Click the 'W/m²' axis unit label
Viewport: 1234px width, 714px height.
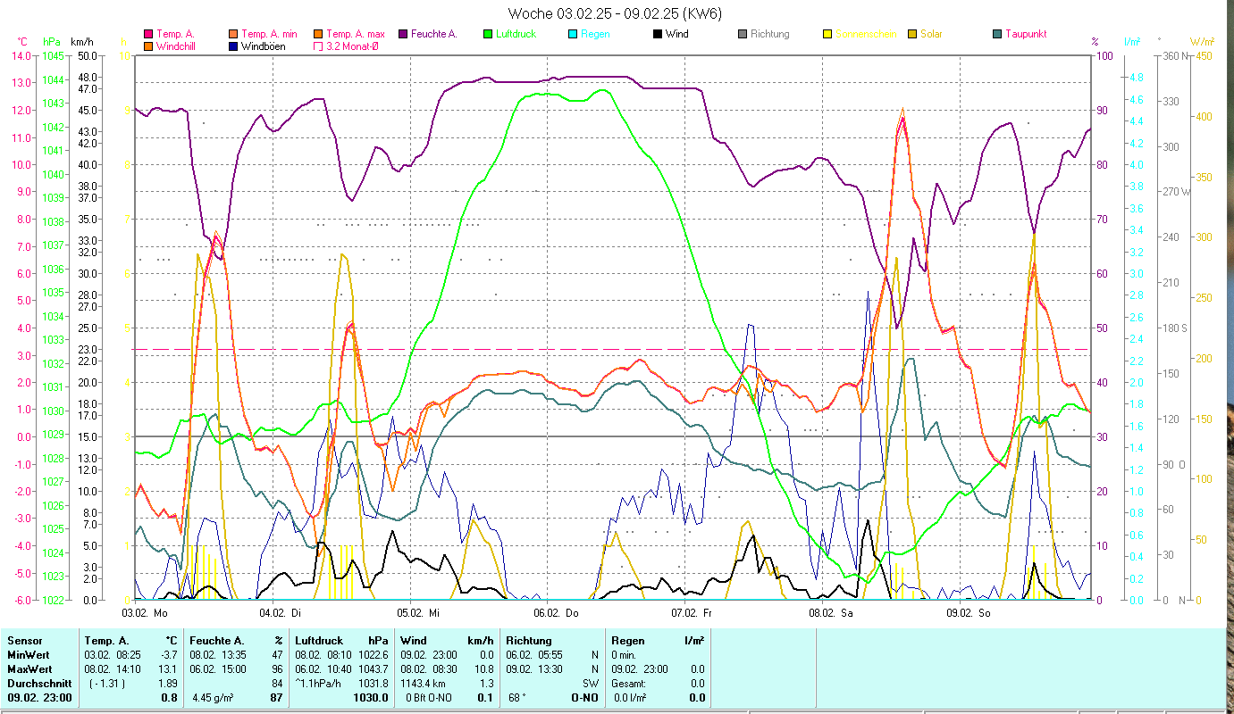pyautogui.click(x=1202, y=41)
